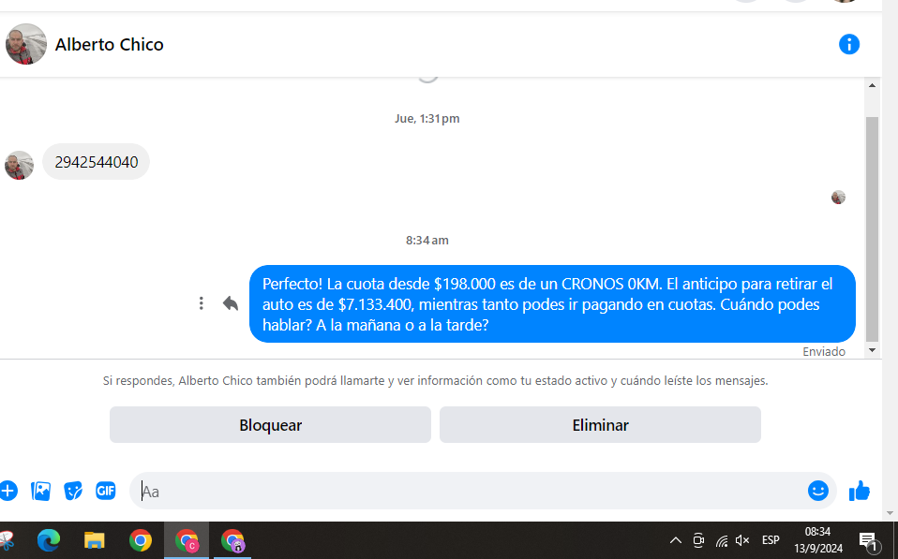Viewport: 898px width, 559px height.
Task: Click Eliminar to delete the conversation
Action: coord(600,425)
